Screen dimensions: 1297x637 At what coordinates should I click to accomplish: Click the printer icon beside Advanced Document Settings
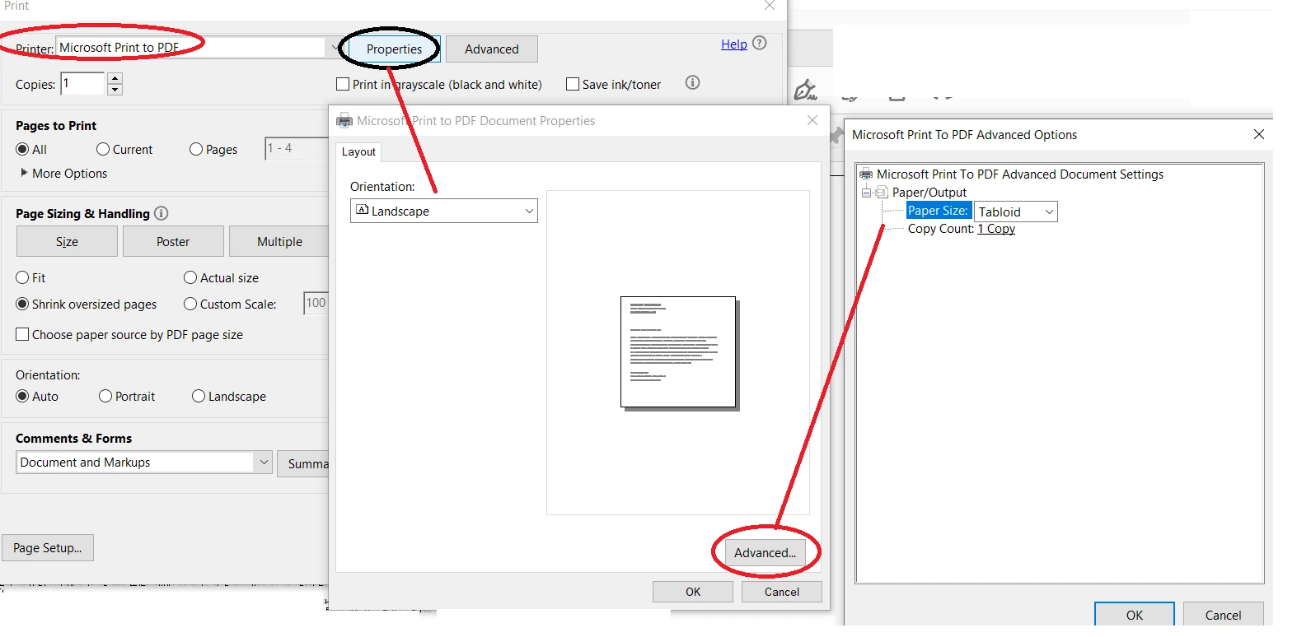pos(866,174)
